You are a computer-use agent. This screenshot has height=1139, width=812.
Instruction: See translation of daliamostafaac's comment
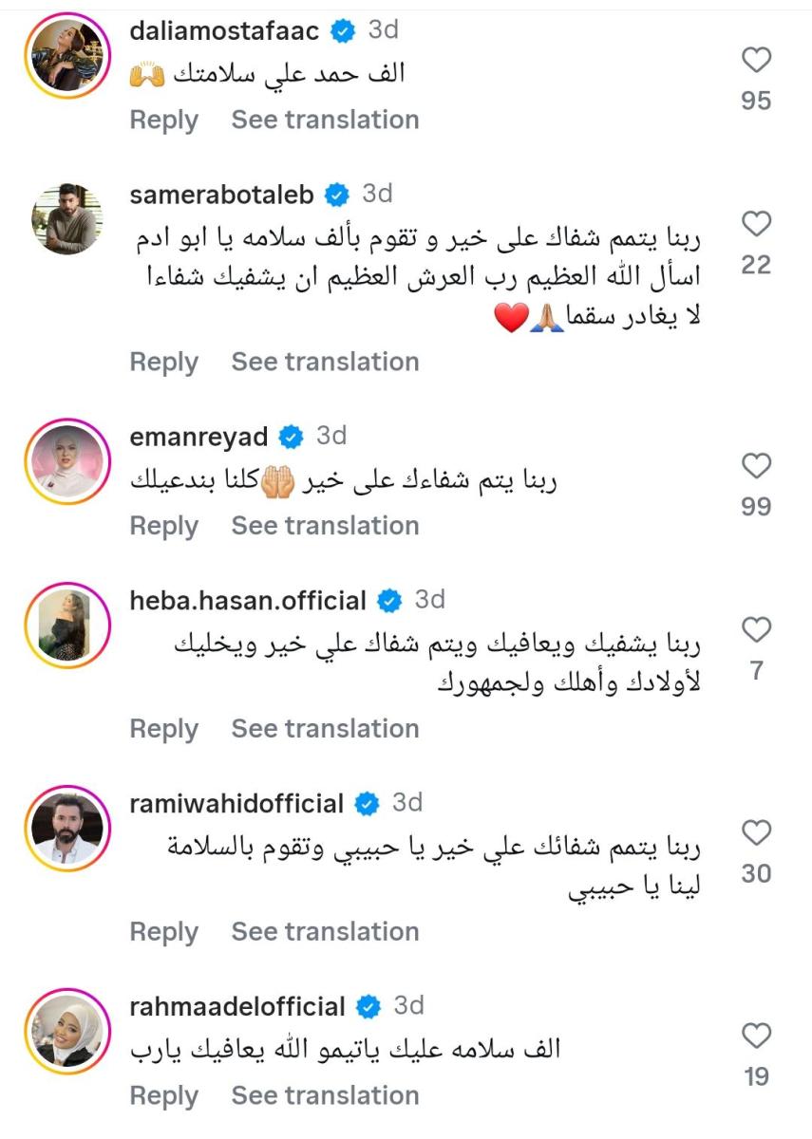(324, 121)
